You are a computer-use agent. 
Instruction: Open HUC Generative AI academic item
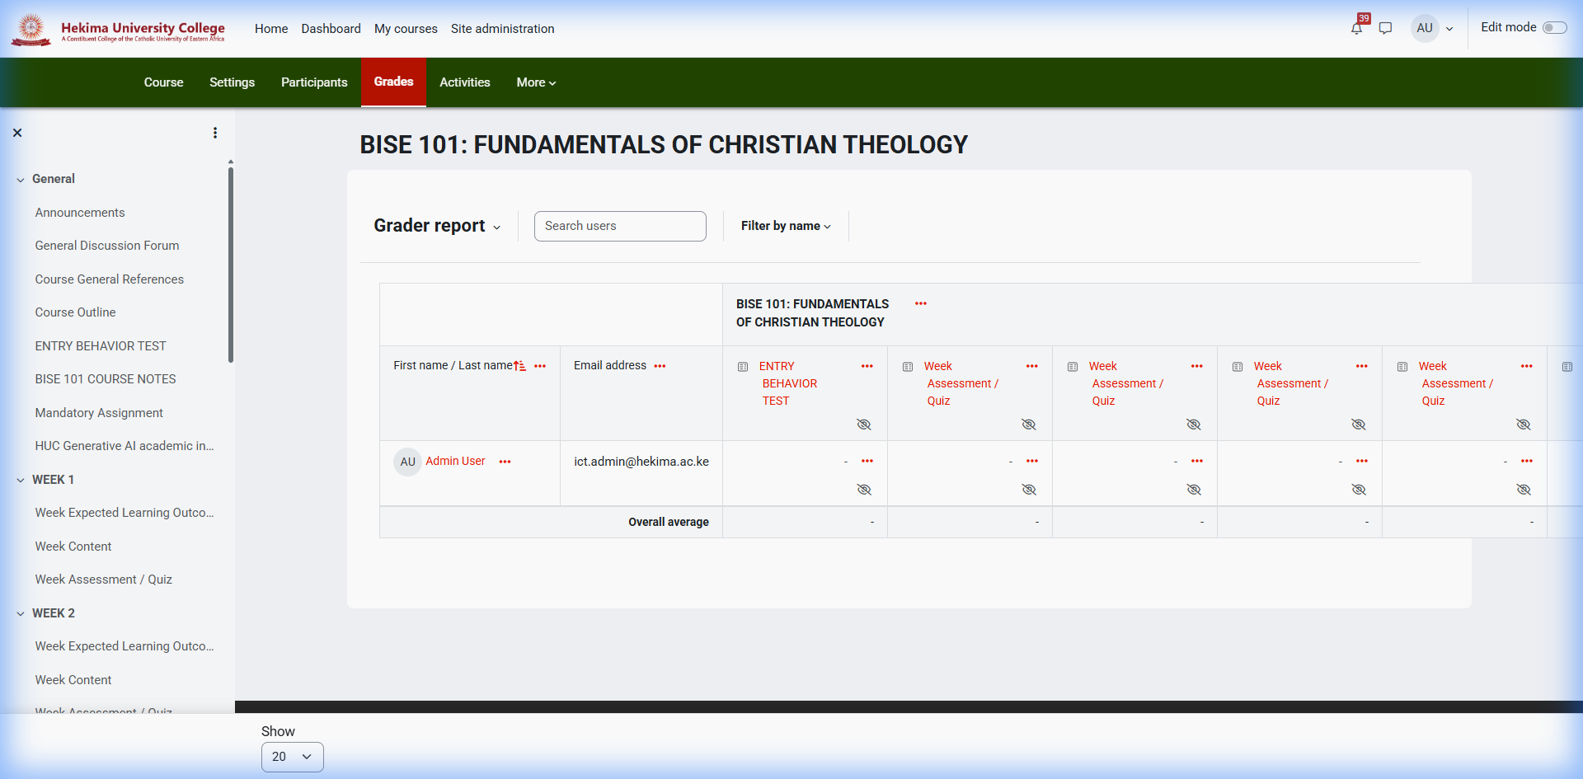coord(124,446)
